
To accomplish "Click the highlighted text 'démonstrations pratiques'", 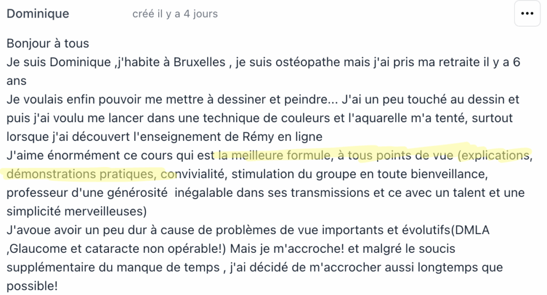I will pyautogui.click(x=81, y=174).
